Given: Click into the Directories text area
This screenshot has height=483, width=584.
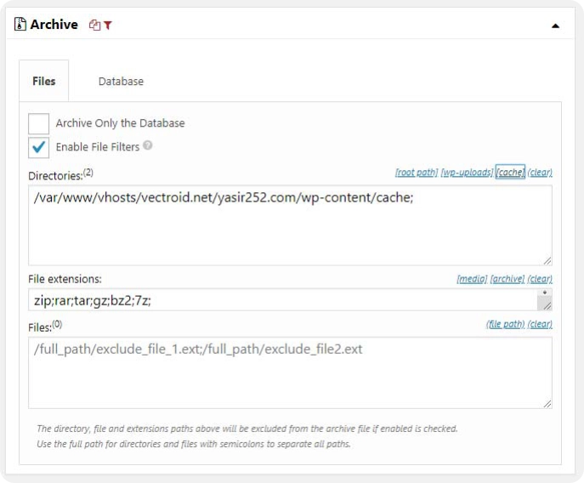Looking at the screenshot, I should click(x=290, y=225).
